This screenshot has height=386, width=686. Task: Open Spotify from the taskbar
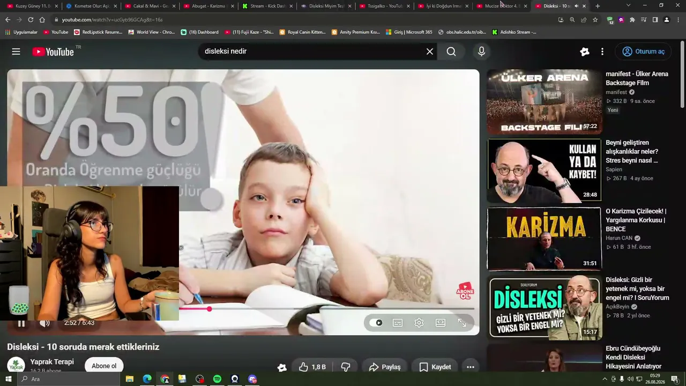pos(217,379)
